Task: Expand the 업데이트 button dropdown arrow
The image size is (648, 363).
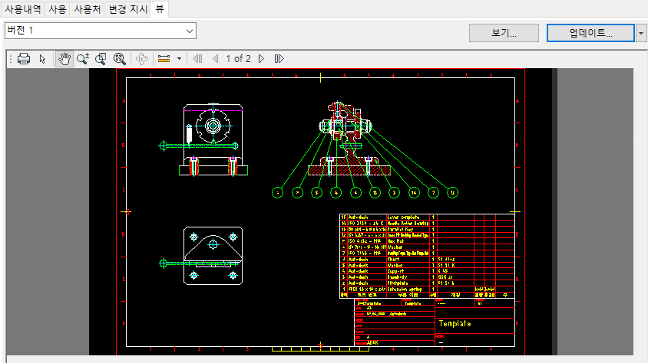Action: coord(641,33)
